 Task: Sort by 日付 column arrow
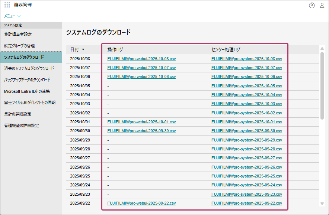coord(83,50)
